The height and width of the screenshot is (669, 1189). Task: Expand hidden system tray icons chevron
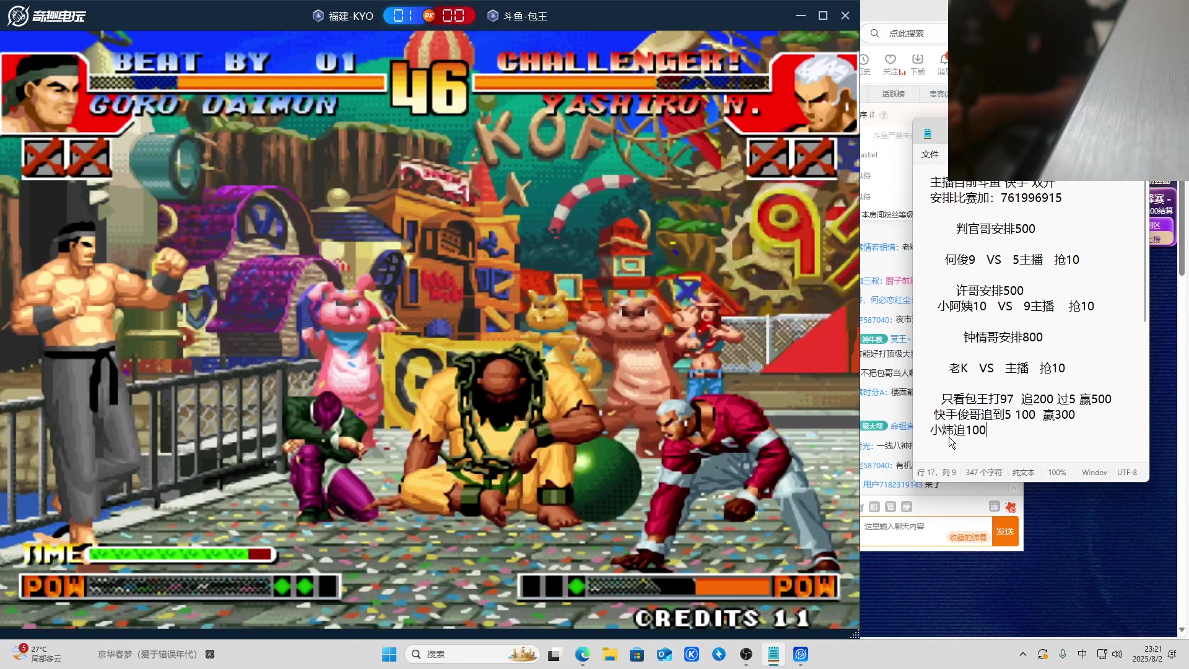1023,654
